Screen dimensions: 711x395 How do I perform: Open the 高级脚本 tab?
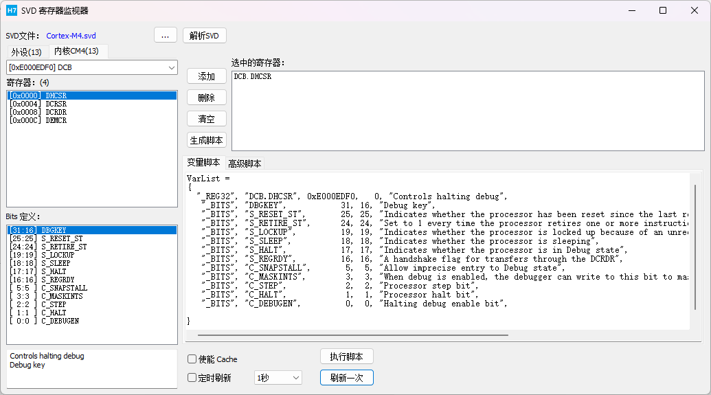click(245, 163)
